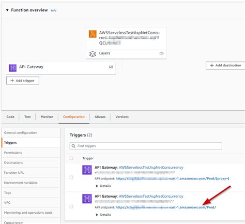The height and width of the screenshot is (224, 245).
Task: Click the Trigger column header
Action: [88, 158]
